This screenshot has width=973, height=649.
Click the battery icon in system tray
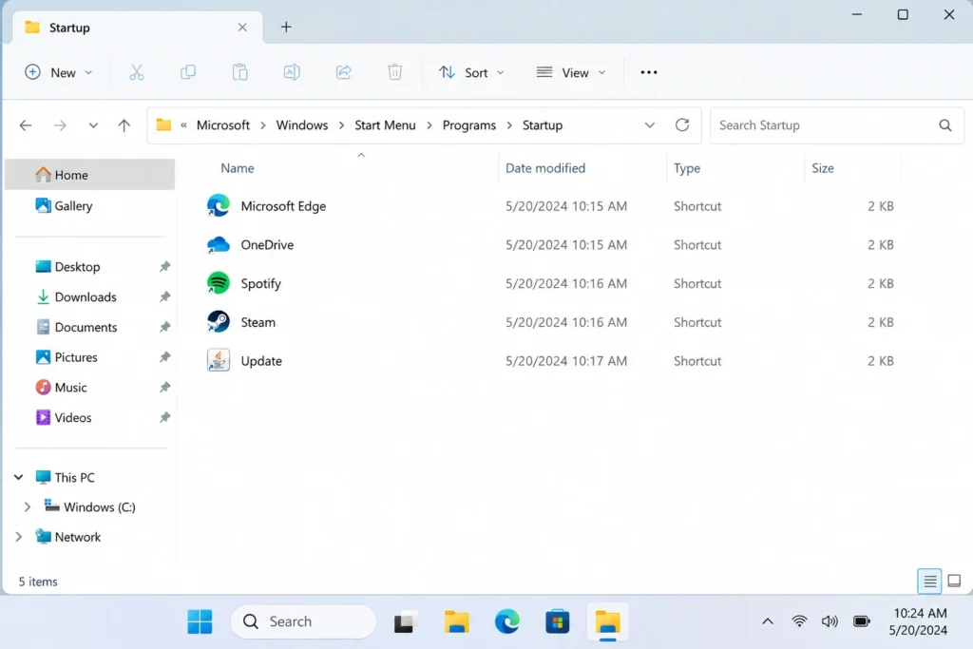click(x=861, y=621)
